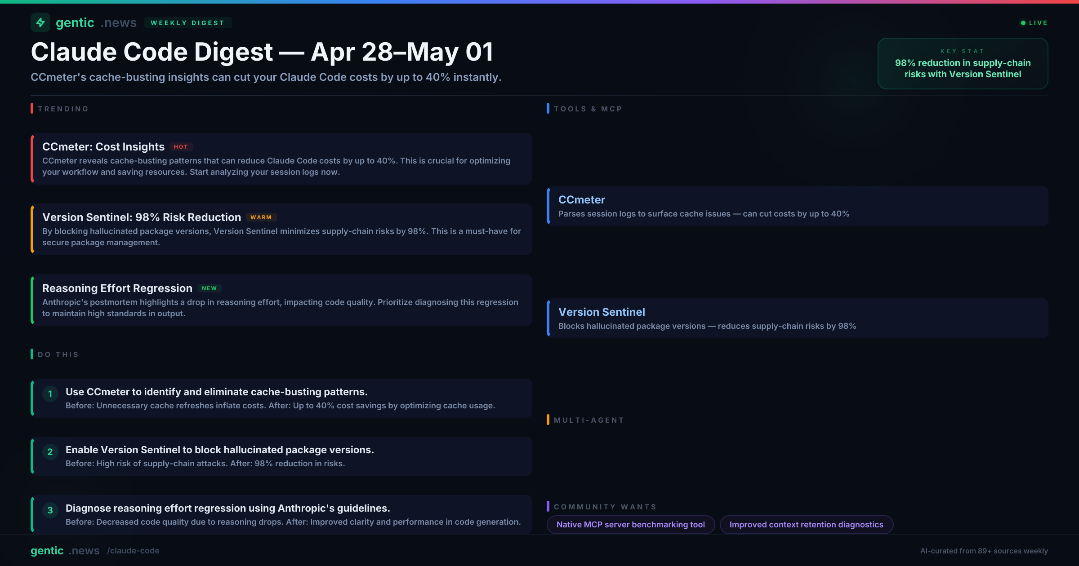Select 'Native MCP server benchmarking tool' tag
Screen dimensions: 1079x566
click(631, 525)
